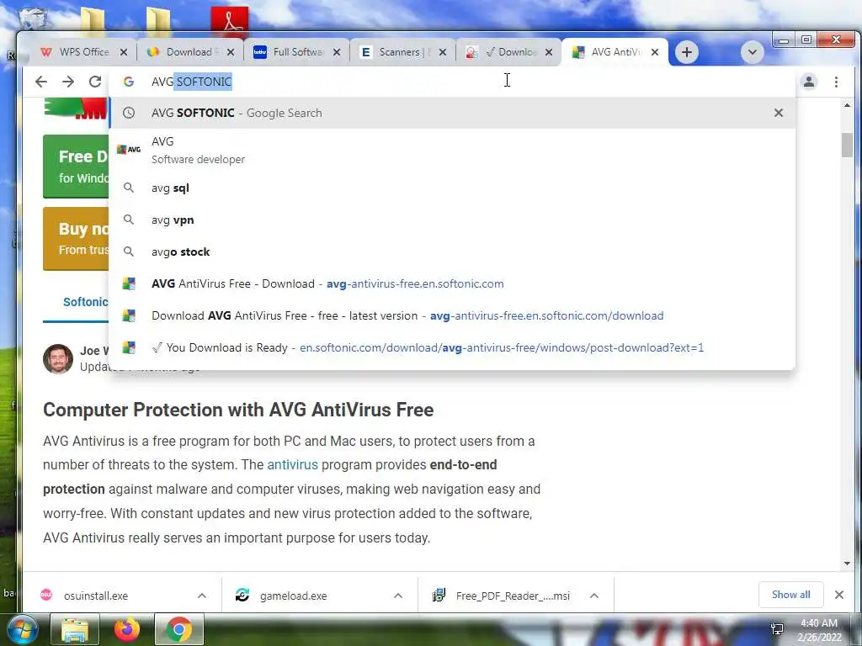Reload the current page

pyautogui.click(x=95, y=82)
